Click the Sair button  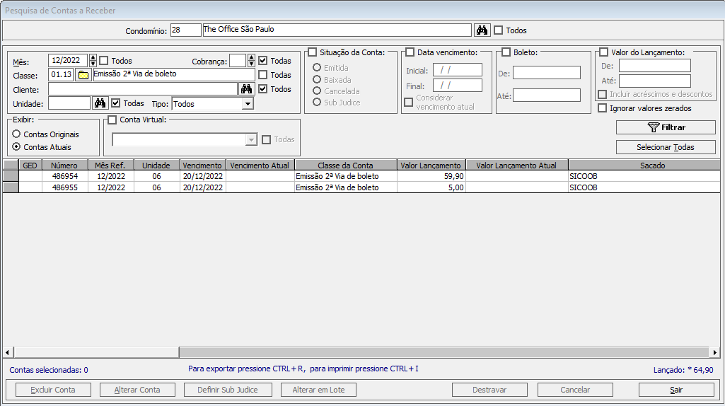click(x=676, y=390)
